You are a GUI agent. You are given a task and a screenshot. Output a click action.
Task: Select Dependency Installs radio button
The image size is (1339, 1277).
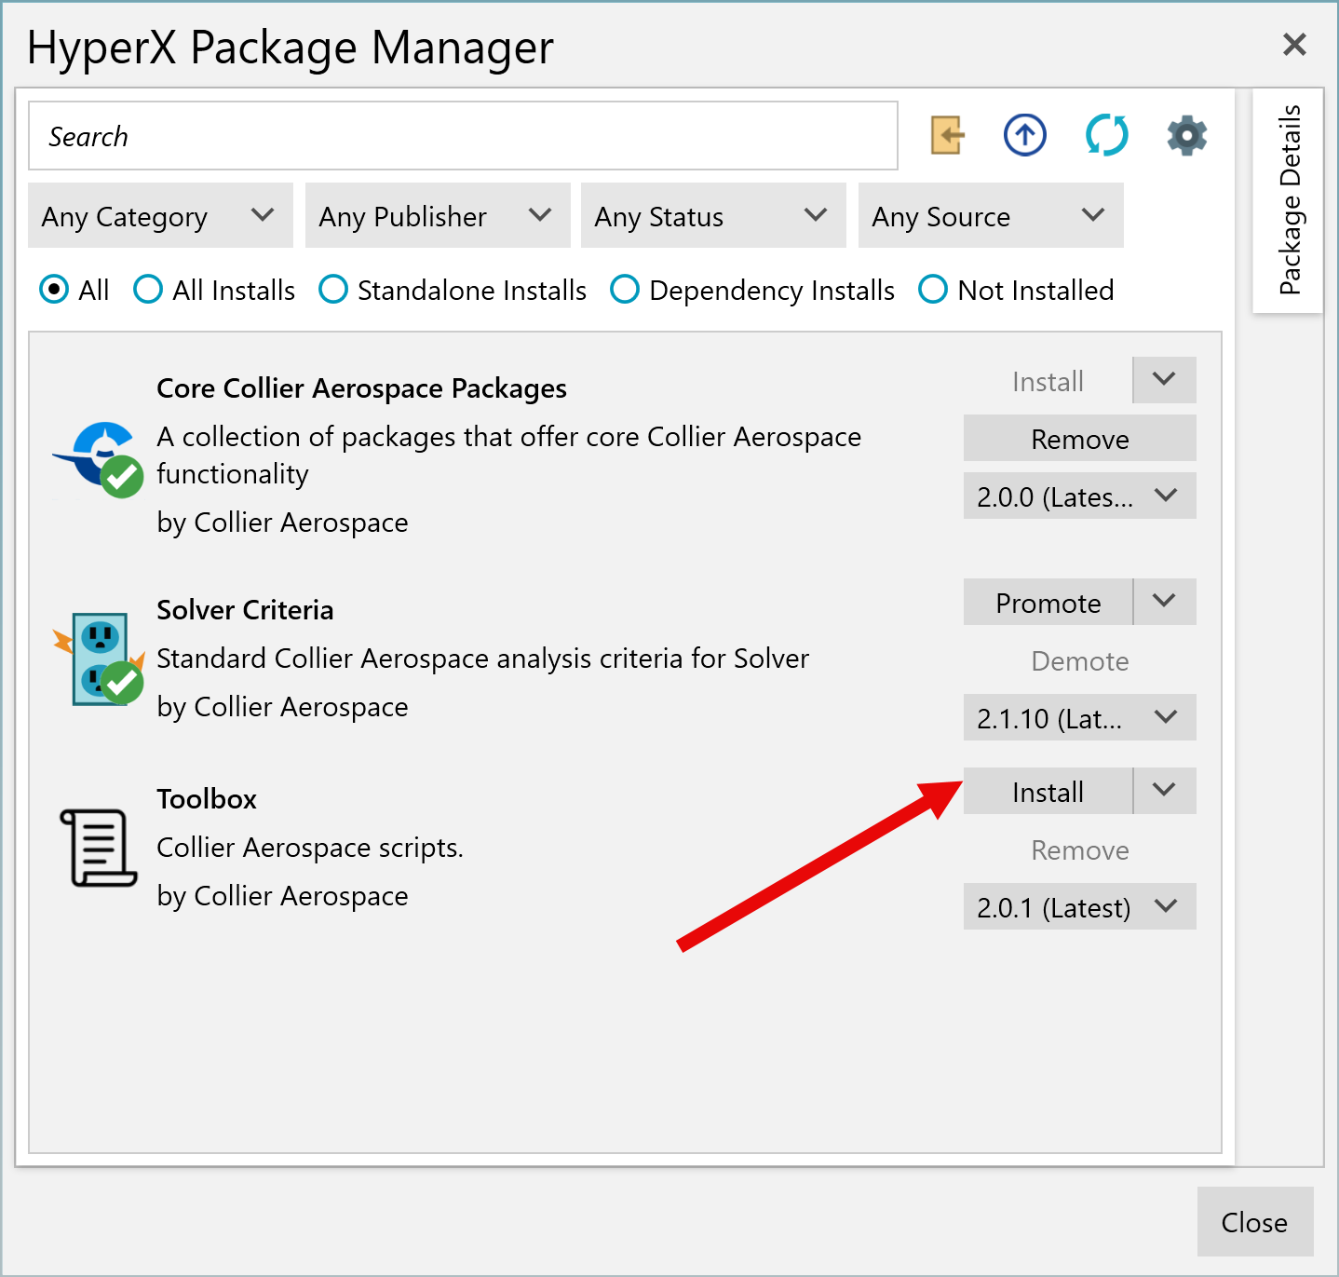(625, 290)
